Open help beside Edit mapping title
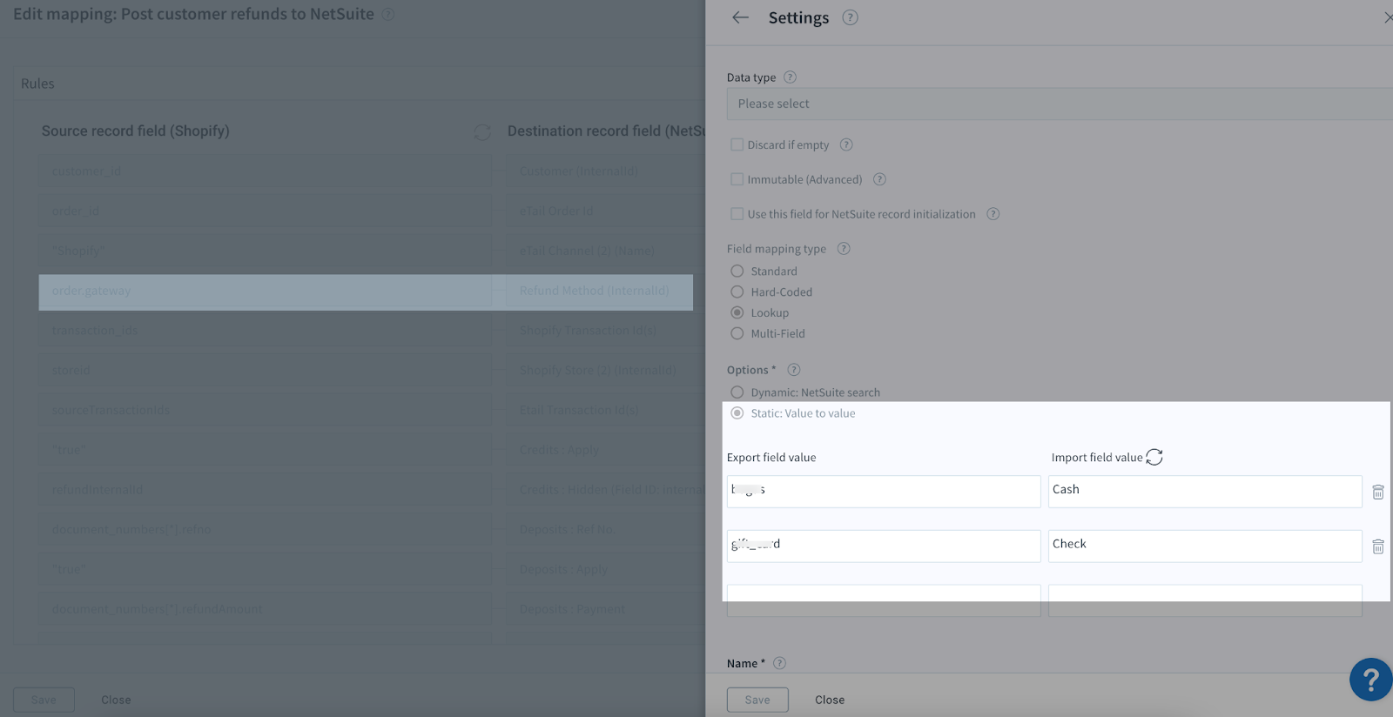This screenshot has width=1393, height=717. pos(388,15)
